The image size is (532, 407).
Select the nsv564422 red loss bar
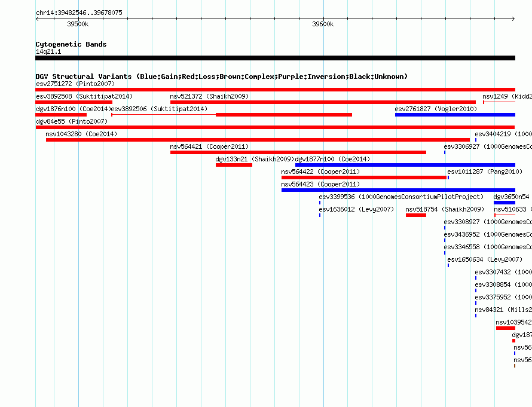tap(364, 178)
